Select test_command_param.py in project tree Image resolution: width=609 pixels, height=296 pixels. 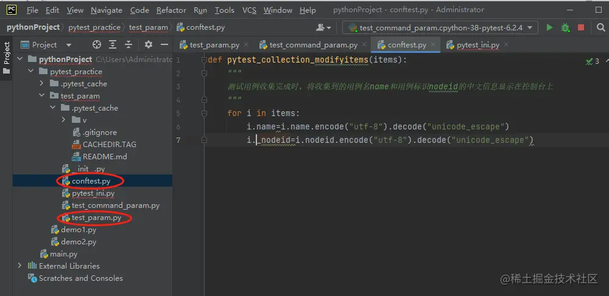tap(111, 205)
